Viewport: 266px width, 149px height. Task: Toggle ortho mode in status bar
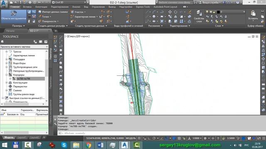(149, 138)
